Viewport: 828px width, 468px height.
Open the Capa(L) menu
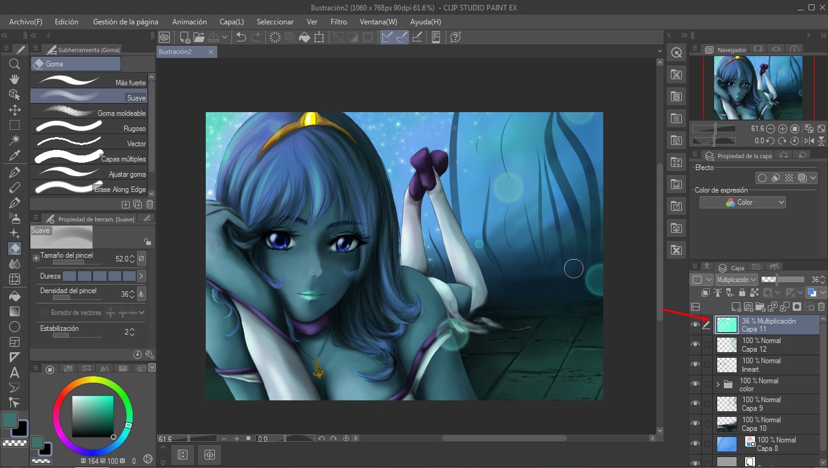(231, 22)
